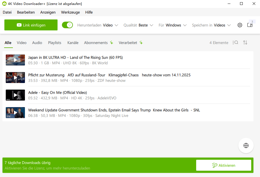Open the Datei menu
The image size is (260, 177).
click(x=7, y=12)
